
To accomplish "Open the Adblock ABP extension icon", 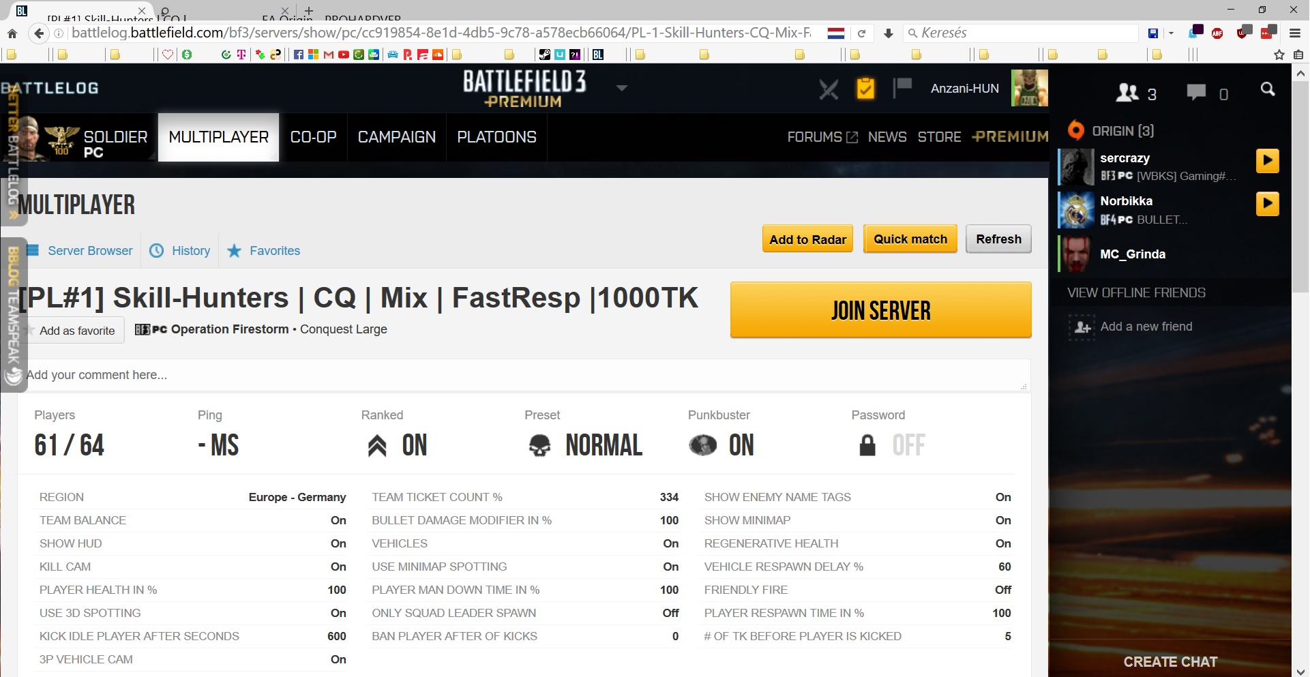I will tap(1218, 33).
